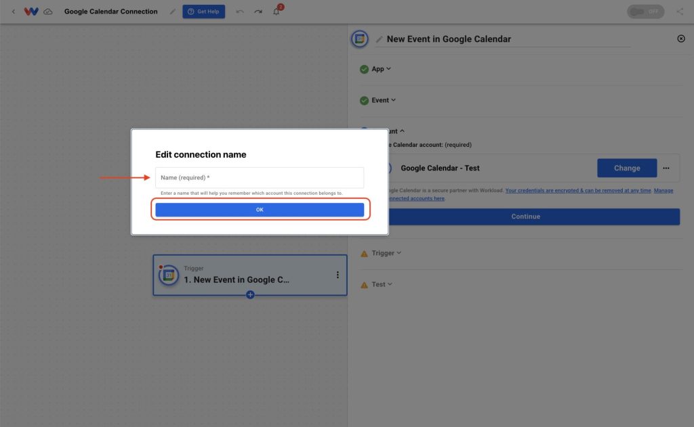Edit workflow title with pencil icon
The image size is (694, 427).
173,12
